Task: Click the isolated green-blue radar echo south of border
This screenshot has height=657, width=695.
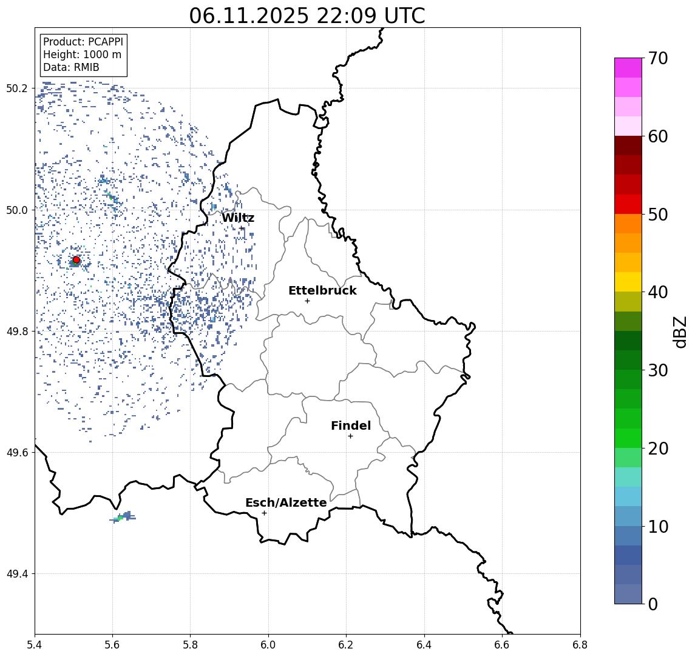Action: (123, 516)
